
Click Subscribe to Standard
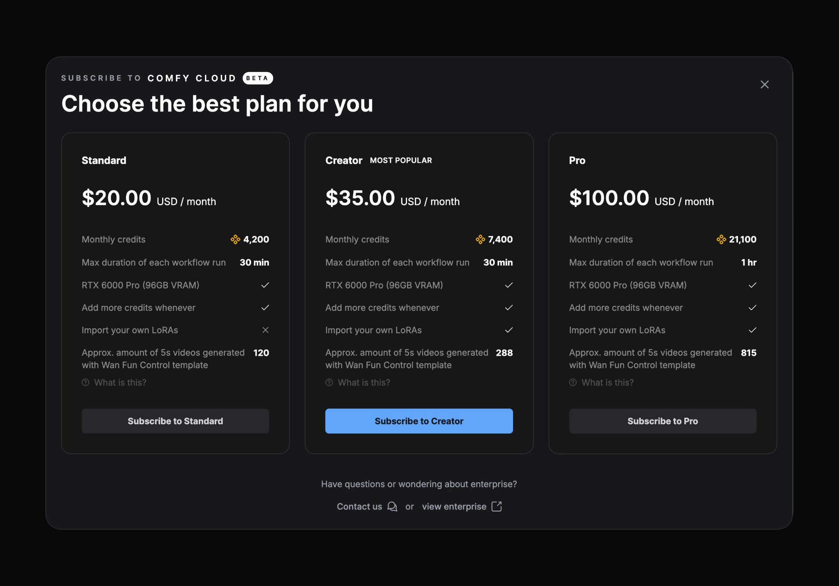pyautogui.click(x=175, y=421)
